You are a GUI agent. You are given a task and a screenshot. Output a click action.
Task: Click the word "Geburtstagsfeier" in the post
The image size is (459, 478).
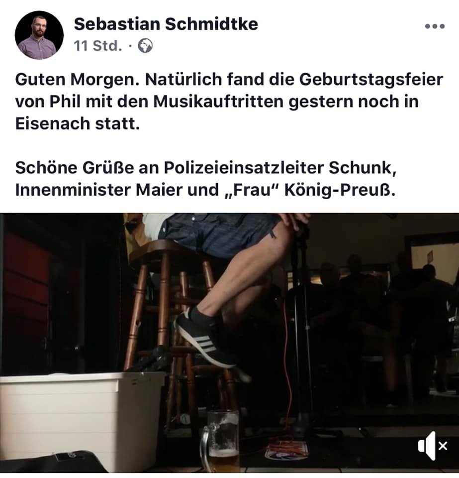click(371, 80)
